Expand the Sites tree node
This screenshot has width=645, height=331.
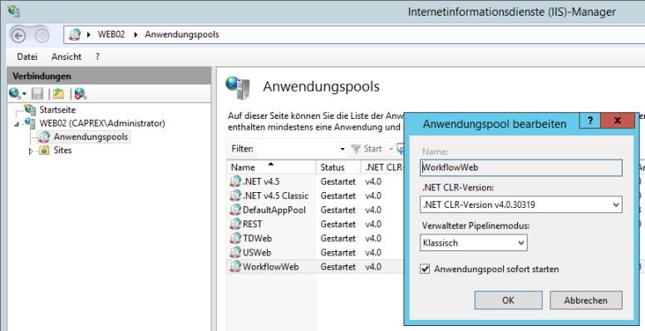(x=31, y=151)
